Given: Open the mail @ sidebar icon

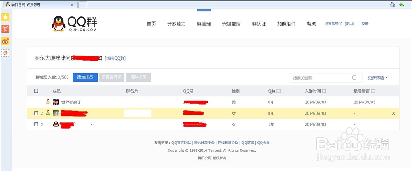Looking at the screenshot, I should click(x=5, y=53).
